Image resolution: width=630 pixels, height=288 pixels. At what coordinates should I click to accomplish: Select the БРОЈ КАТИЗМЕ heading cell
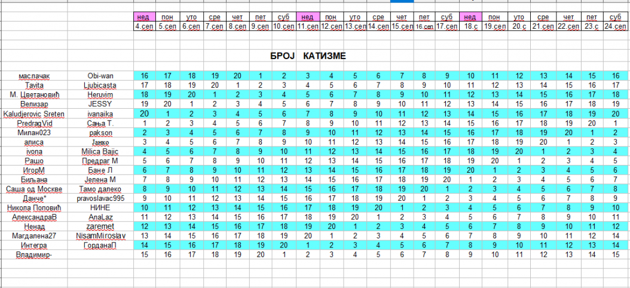coord(308,56)
